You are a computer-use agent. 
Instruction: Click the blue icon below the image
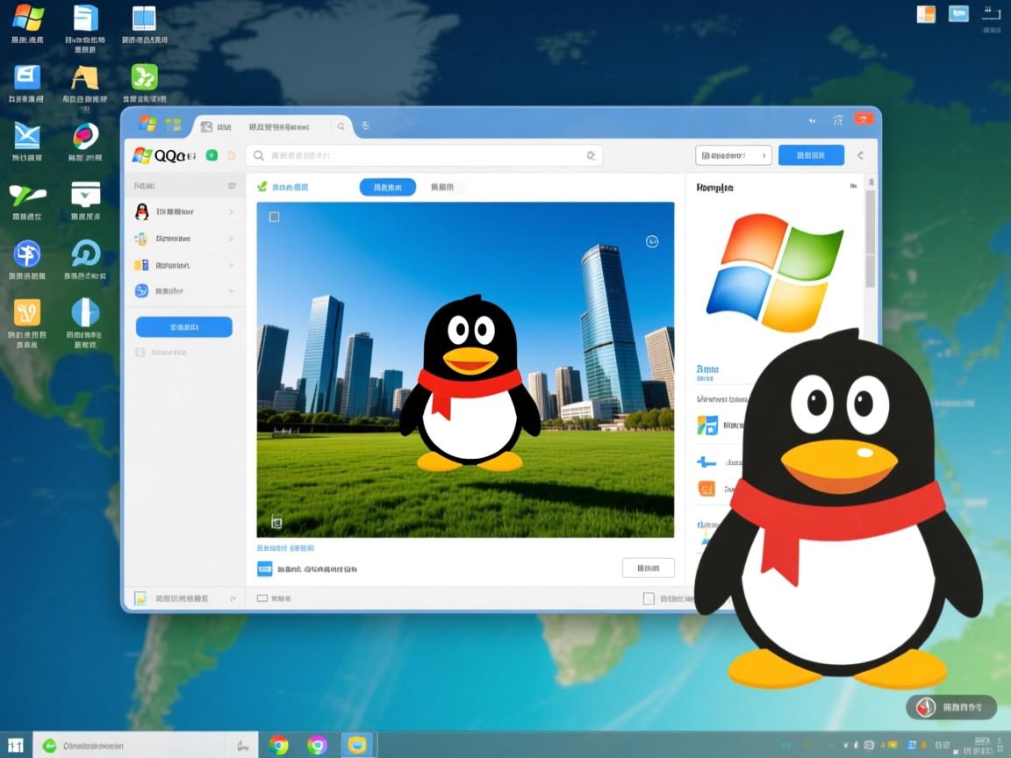264,568
